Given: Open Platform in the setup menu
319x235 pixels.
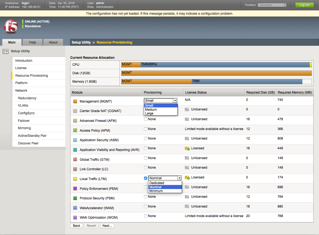Looking at the screenshot, I should 39,83.
